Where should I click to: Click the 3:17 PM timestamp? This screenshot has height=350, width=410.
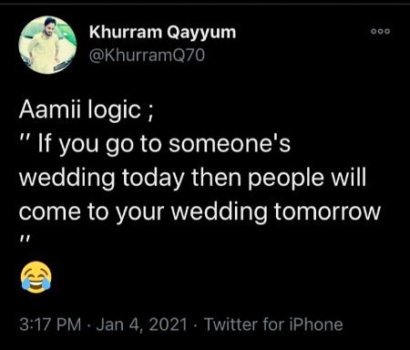[x=50, y=324]
